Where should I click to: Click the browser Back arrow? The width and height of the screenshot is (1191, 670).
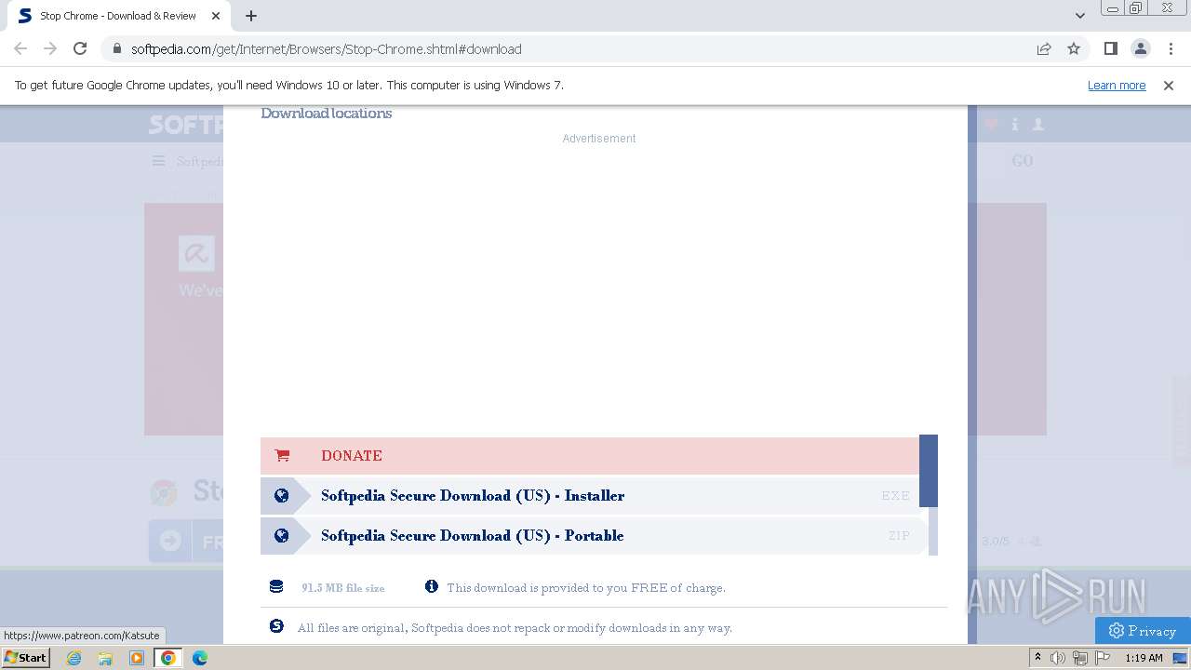pyautogui.click(x=20, y=48)
